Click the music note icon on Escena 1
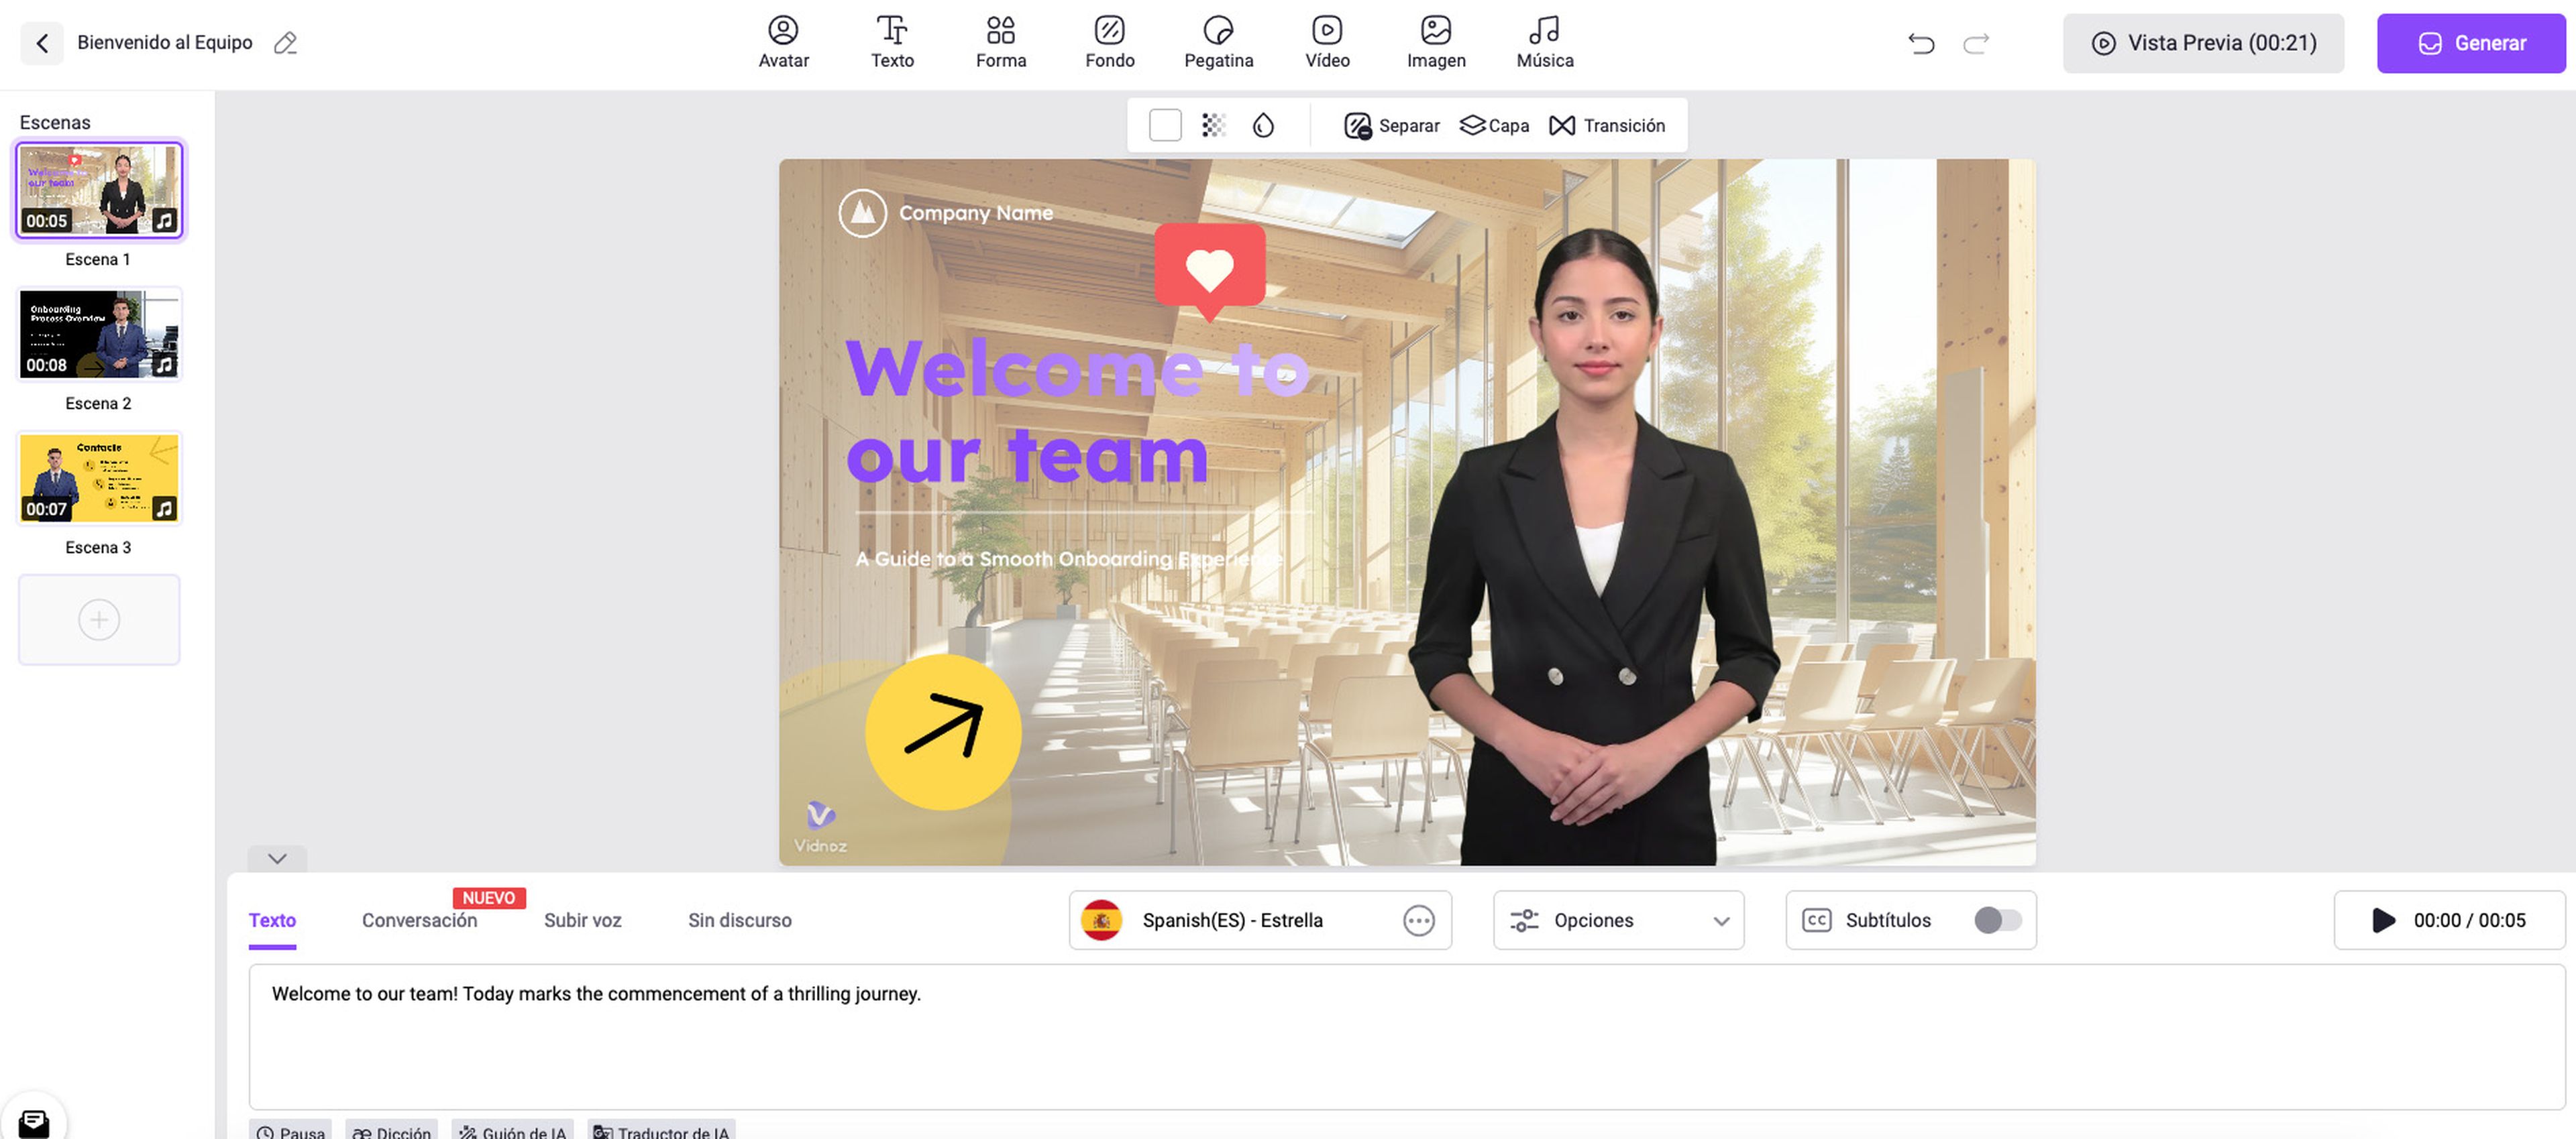 point(164,220)
